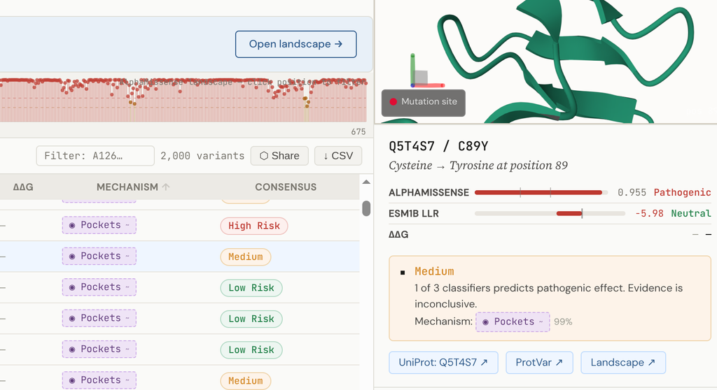Click the Pockets mechanism badge in details panel

[x=513, y=322]
